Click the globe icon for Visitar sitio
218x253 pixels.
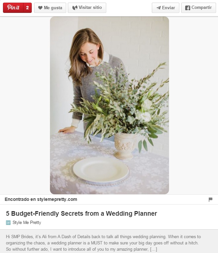(x=75, y=8)
